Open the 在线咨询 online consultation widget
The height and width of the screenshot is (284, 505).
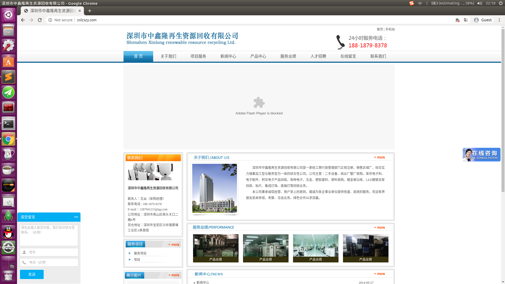[481, 155]
